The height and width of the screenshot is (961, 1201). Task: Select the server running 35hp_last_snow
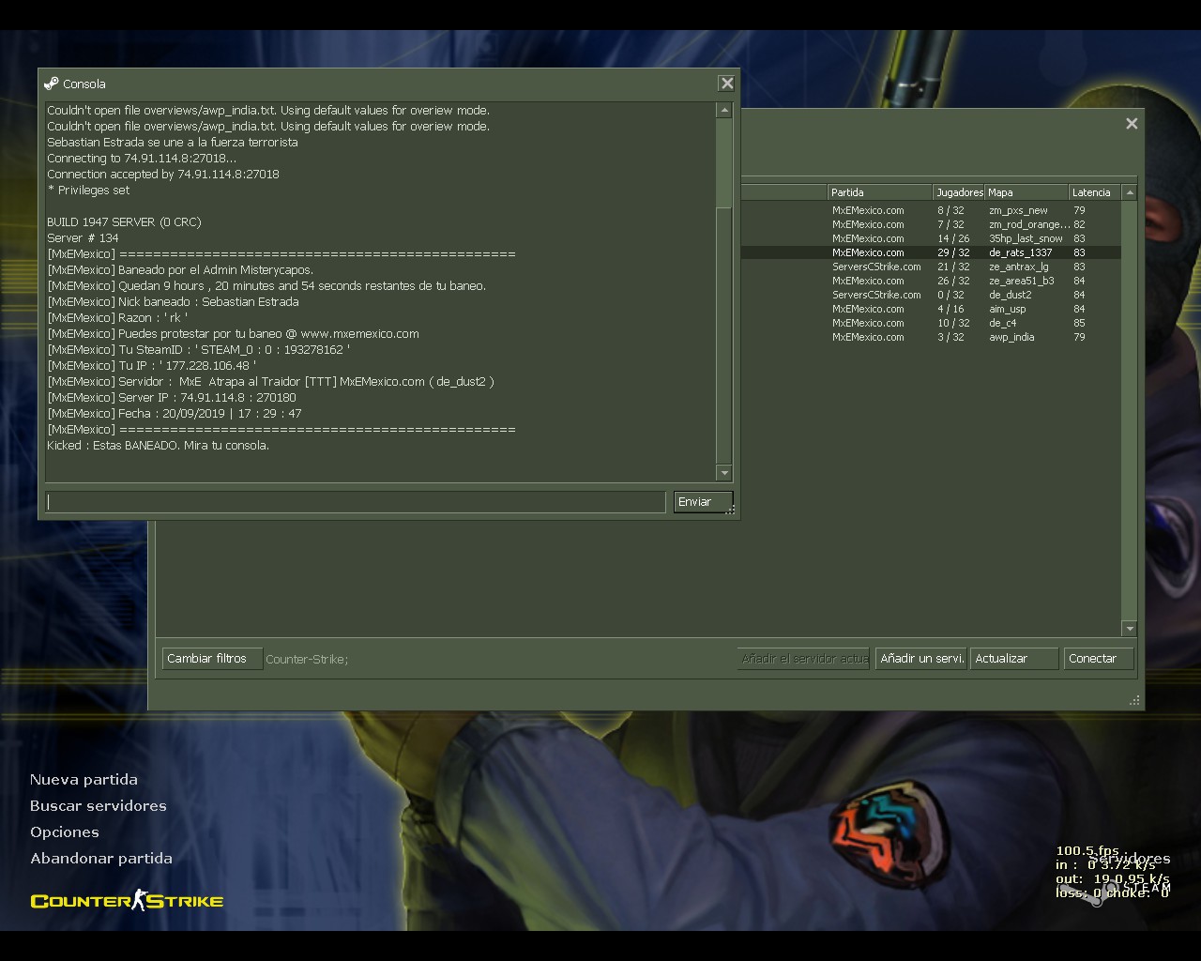931,238
